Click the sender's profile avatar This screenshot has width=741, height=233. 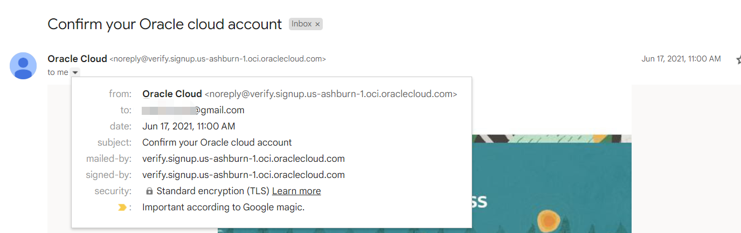point(23,66)
